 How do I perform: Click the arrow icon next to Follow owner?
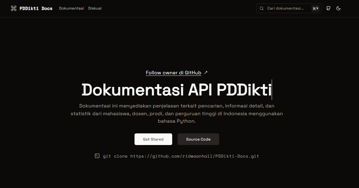[206, 73]
